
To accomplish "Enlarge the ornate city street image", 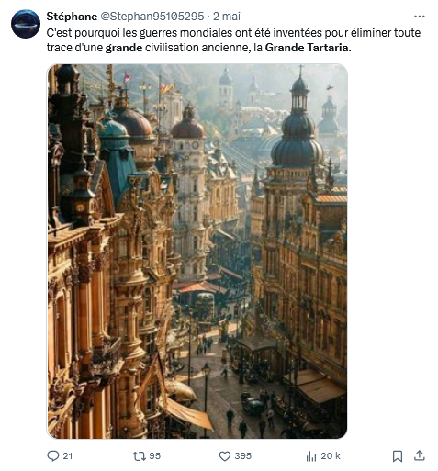I will click(x=197, y=252).
